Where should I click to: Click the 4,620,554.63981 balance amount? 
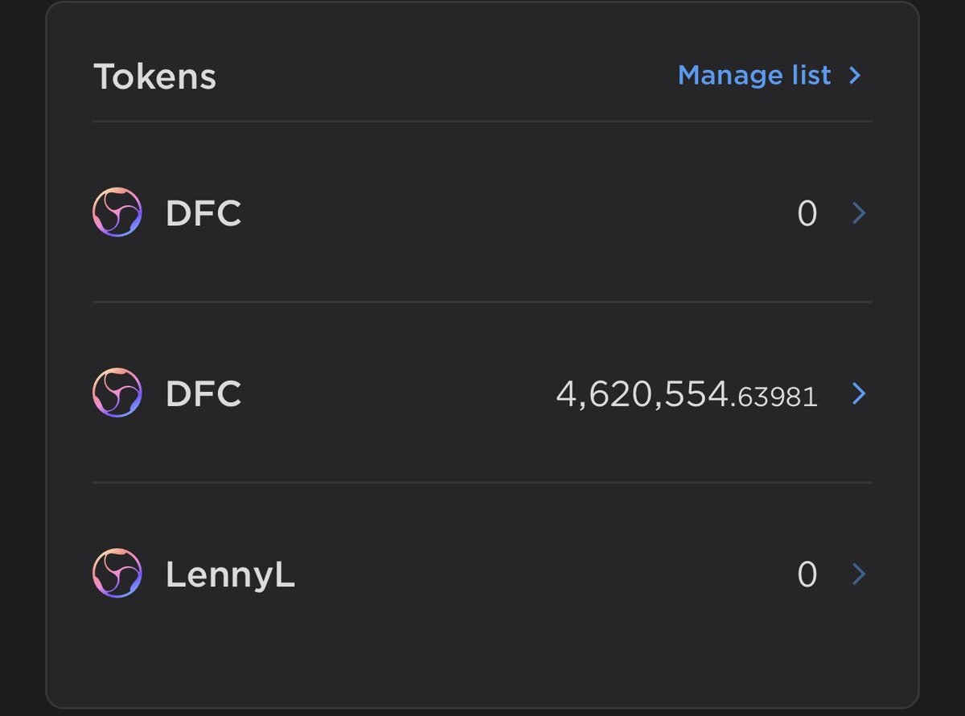click(687, 395)
